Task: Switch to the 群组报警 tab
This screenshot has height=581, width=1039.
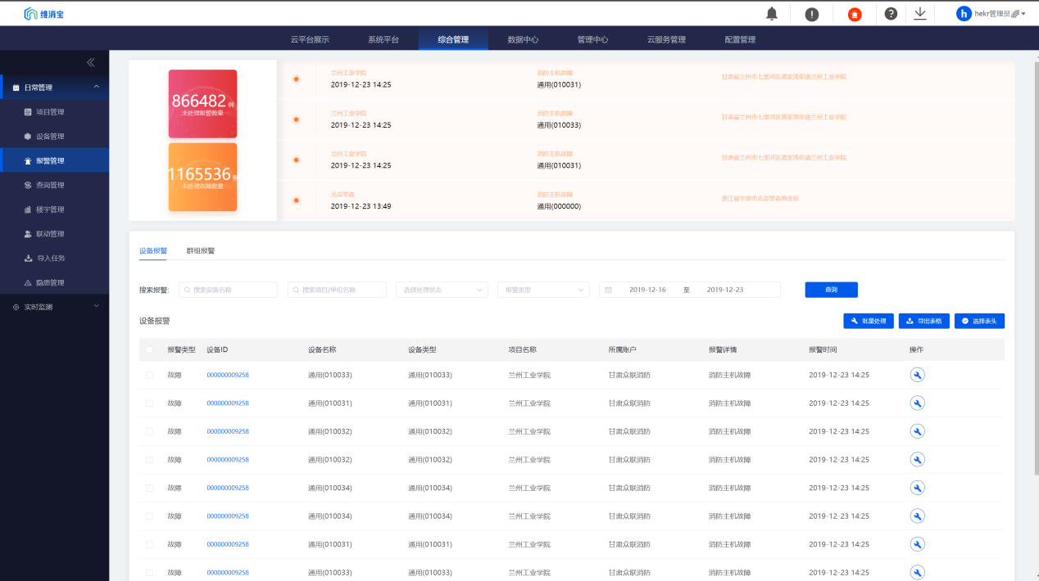Action: [201, 250]
